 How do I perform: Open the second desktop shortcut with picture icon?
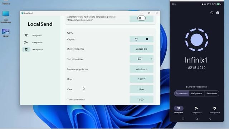tap(6, 33)
